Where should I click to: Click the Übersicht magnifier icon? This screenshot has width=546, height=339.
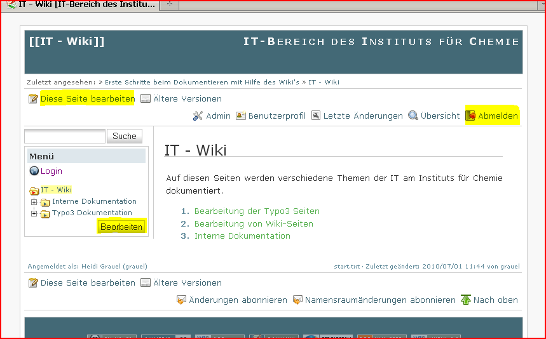413,116
